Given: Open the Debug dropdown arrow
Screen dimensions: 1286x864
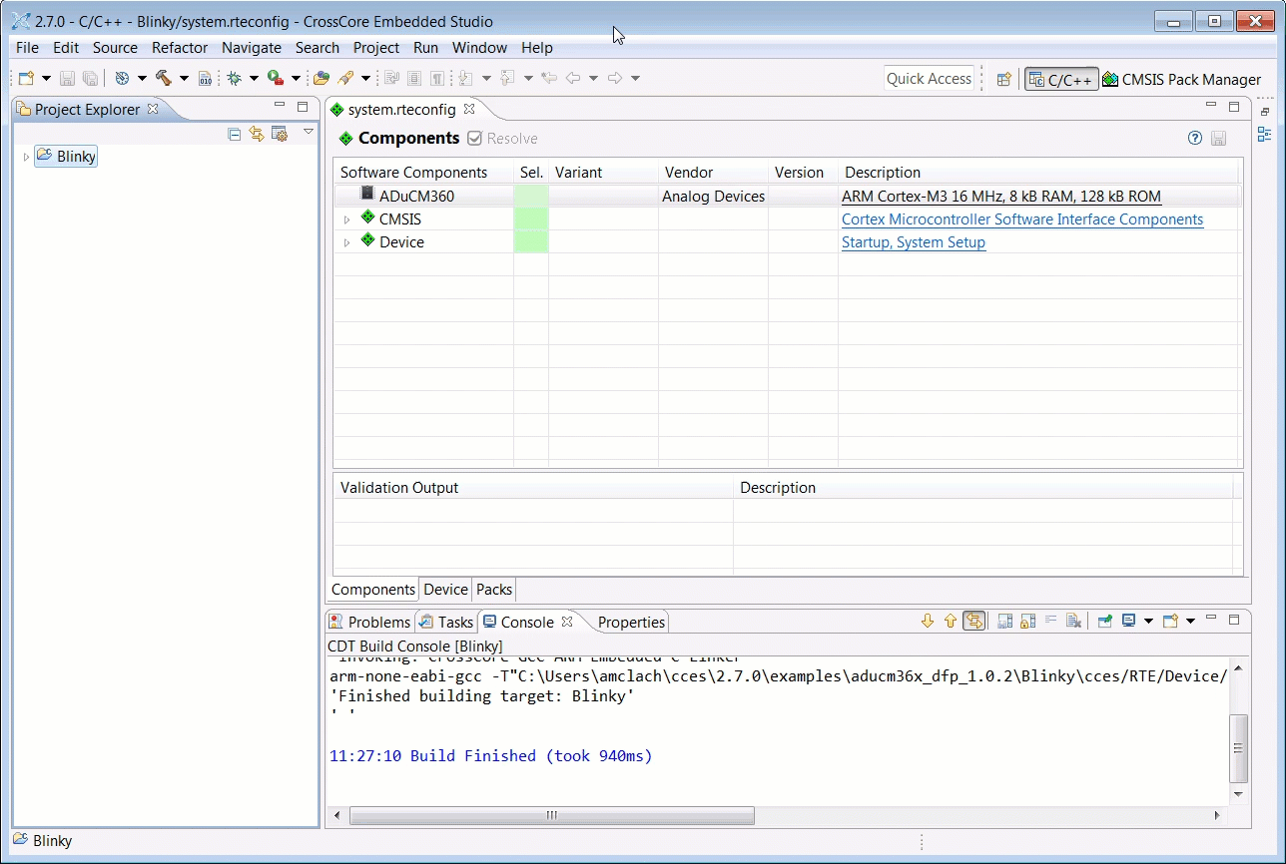Looking at the screenshot, I should click(254, 79).
